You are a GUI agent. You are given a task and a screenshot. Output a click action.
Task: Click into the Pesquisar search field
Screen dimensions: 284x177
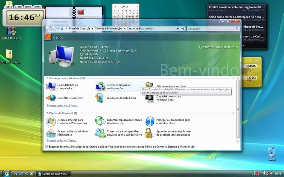[209, 28]
